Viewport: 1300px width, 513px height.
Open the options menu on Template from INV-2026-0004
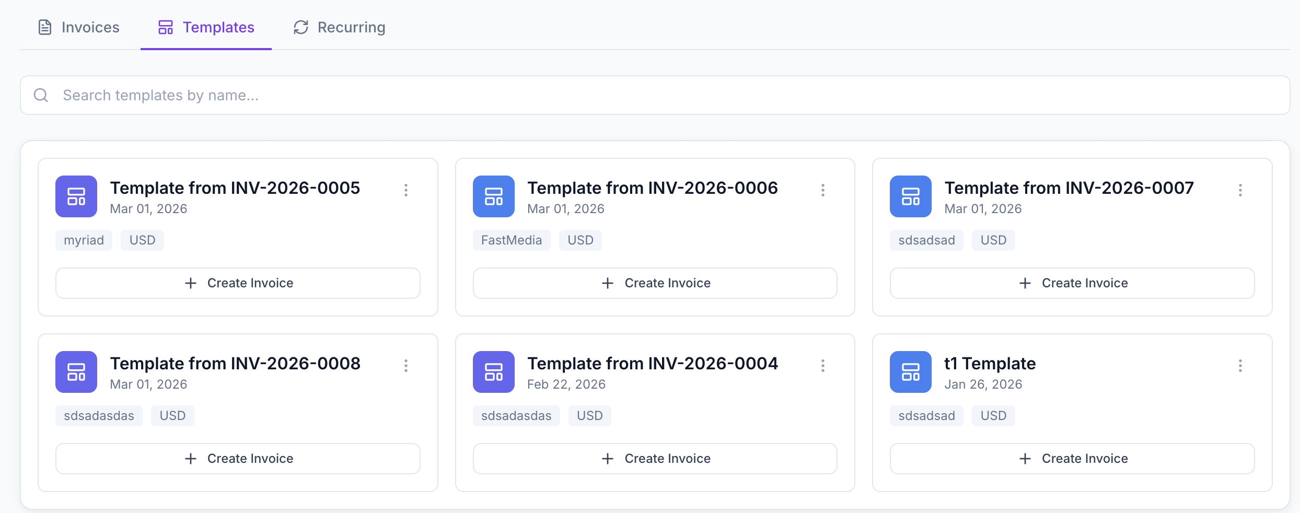pos(823,366)
